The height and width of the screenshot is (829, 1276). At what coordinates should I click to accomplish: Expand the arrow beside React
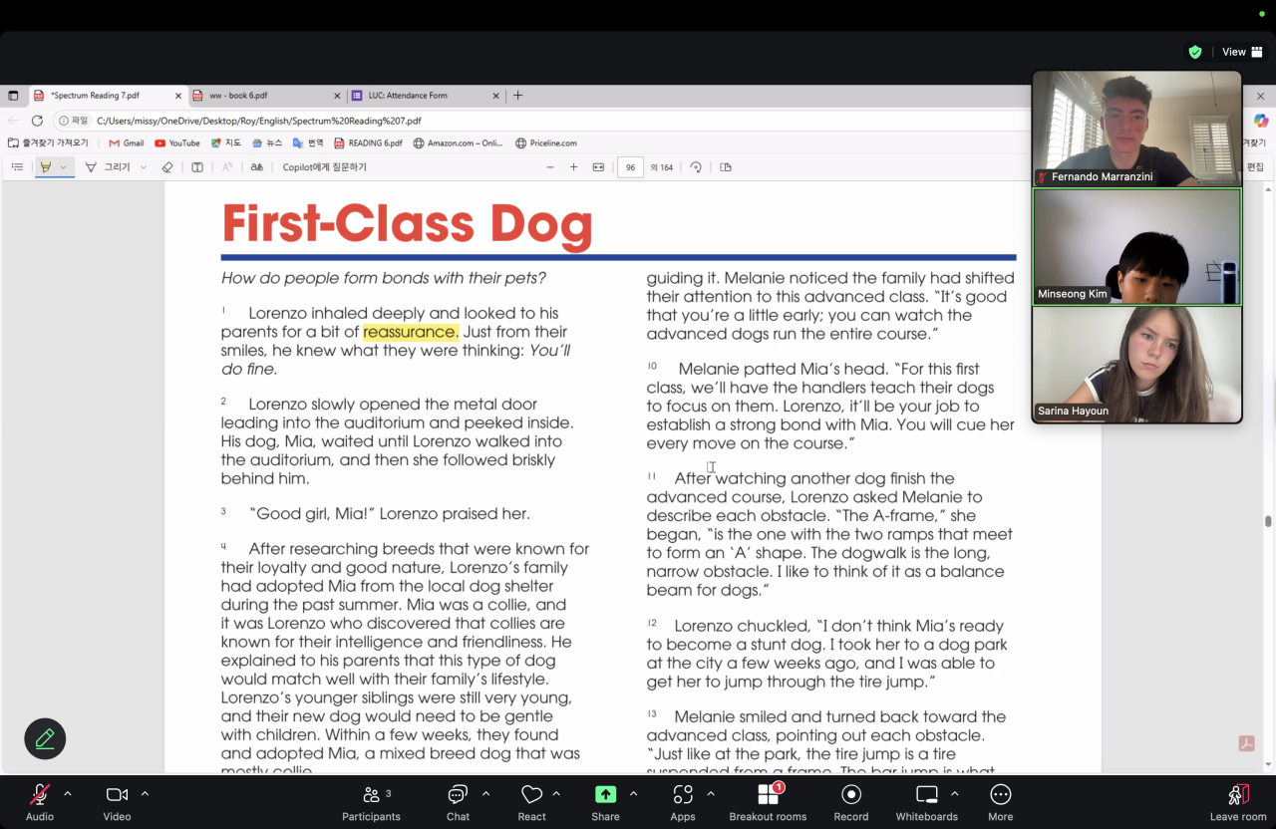pos(556,794)
